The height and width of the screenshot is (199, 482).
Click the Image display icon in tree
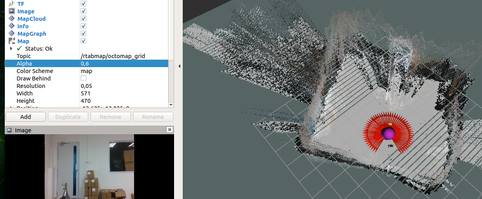[x=11, y=11]
